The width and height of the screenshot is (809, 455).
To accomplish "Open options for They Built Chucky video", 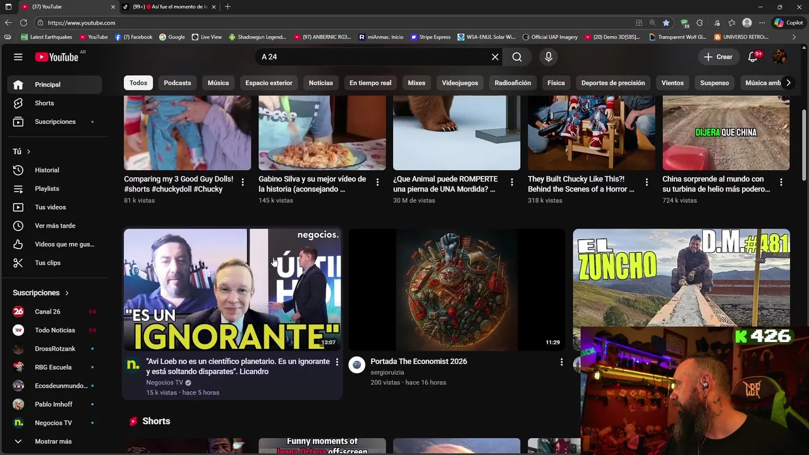I will tap(647, 182).
